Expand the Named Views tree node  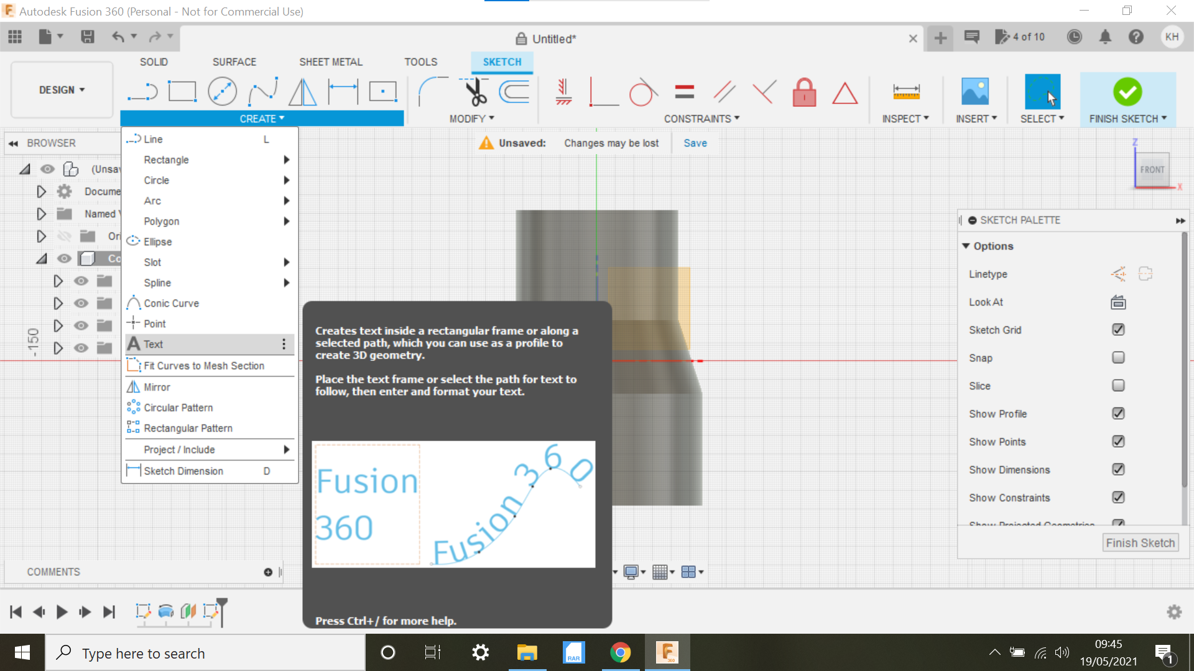pyautogui.click(x=42, y=214)
